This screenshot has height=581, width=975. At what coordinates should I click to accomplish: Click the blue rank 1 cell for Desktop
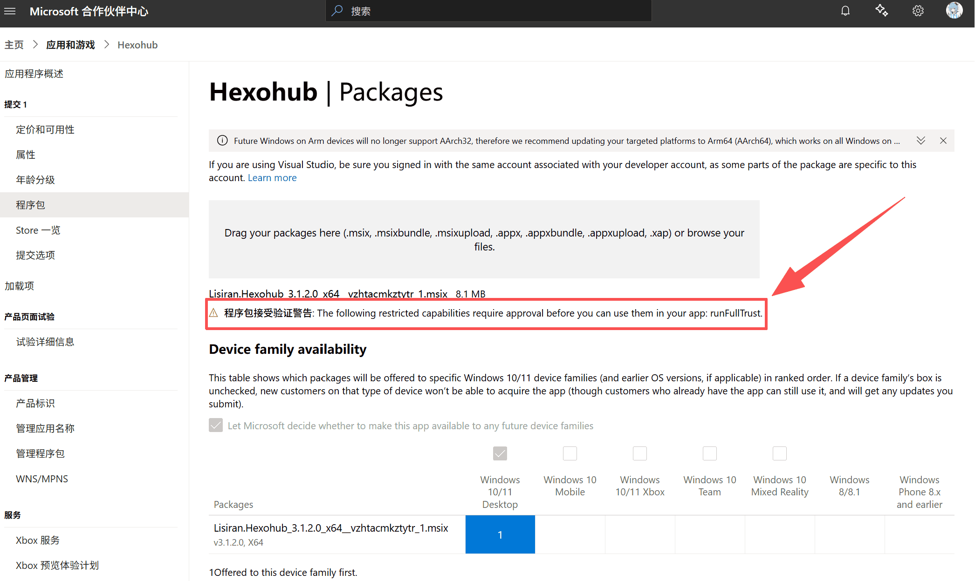pyautogui.click(x=500, y=534)
